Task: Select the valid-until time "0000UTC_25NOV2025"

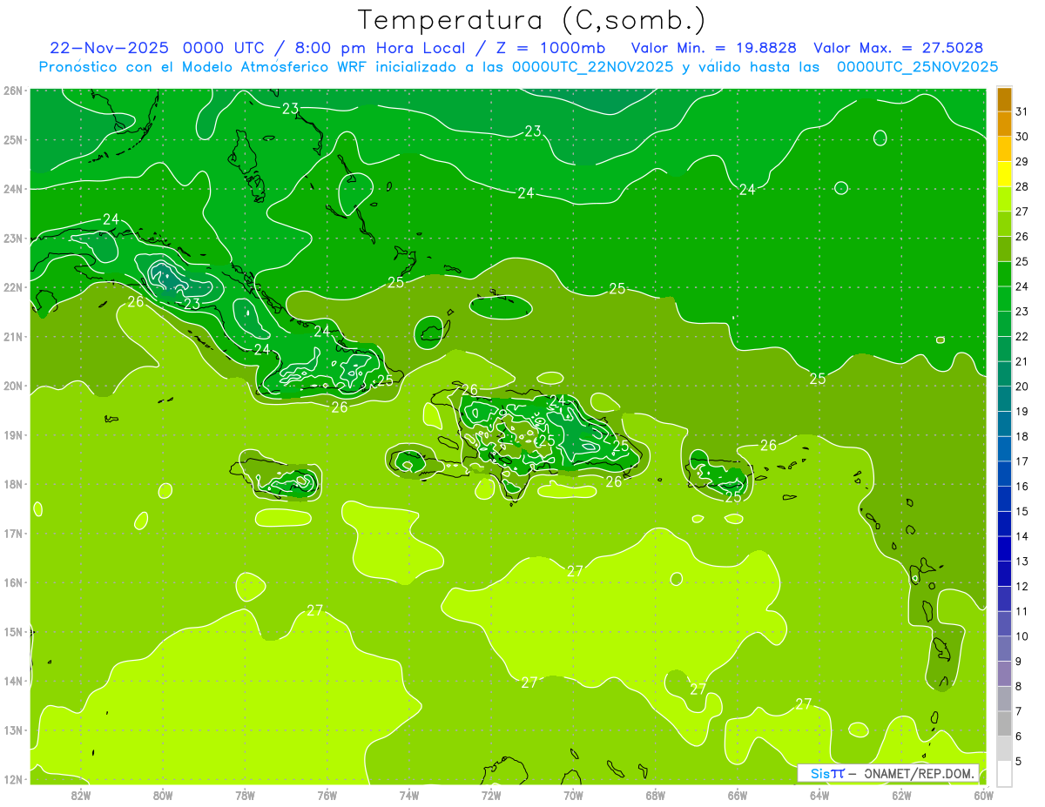Action: click(x=917, y=67)
